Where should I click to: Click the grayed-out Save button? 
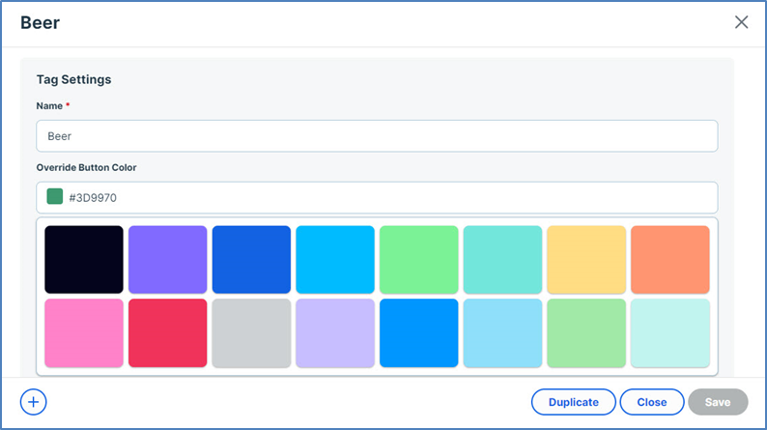[x=717, y=402]
